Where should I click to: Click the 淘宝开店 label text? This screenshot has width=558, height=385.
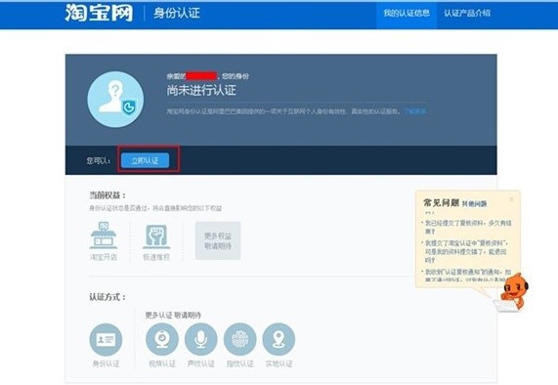coord(104,257)
